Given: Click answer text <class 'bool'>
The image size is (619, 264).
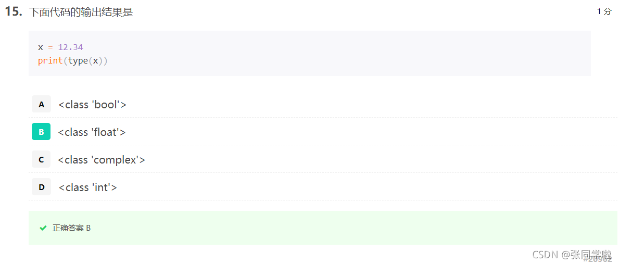Looking at the screenshot, I should coord(92,105).
